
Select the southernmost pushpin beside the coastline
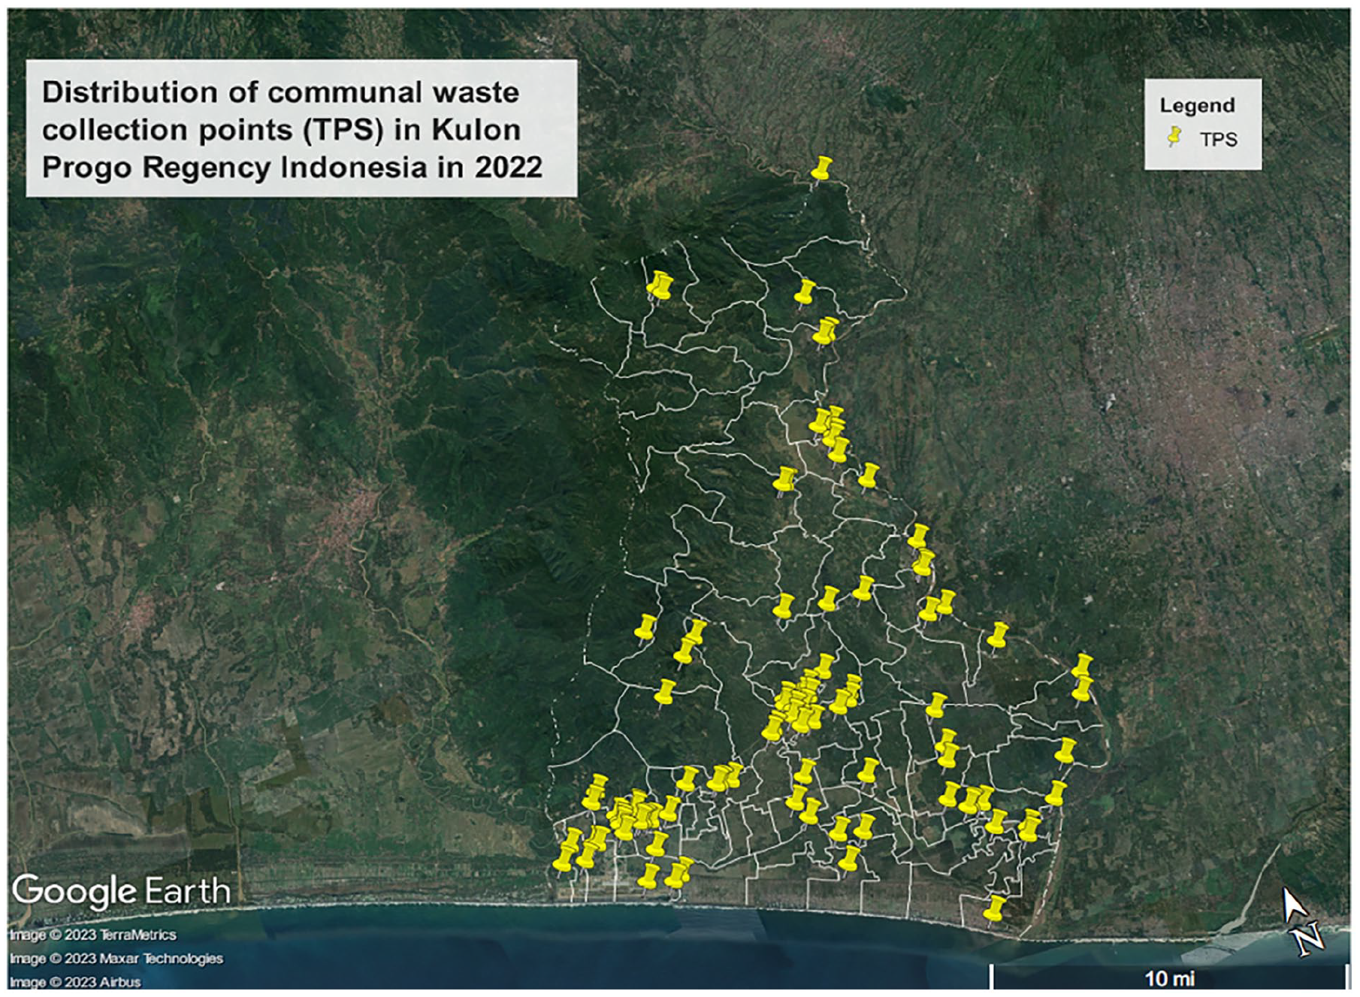click(994, 908)
